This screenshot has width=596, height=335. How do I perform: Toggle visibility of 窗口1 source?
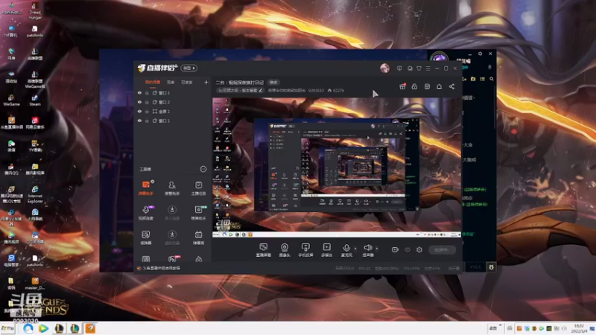click(x=139, y=121)
